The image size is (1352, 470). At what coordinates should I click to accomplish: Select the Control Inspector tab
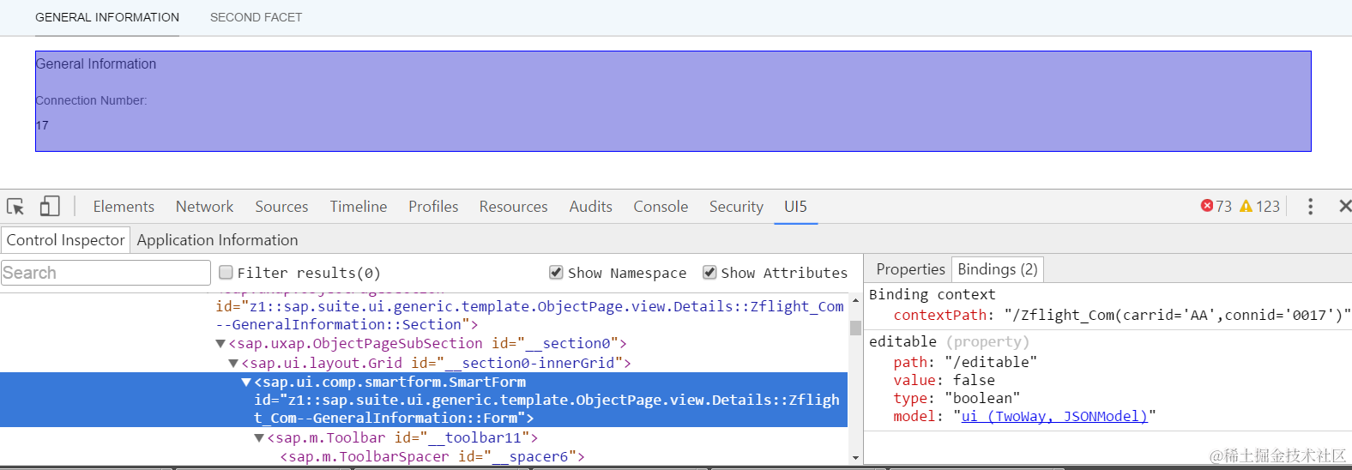point(65,240)
